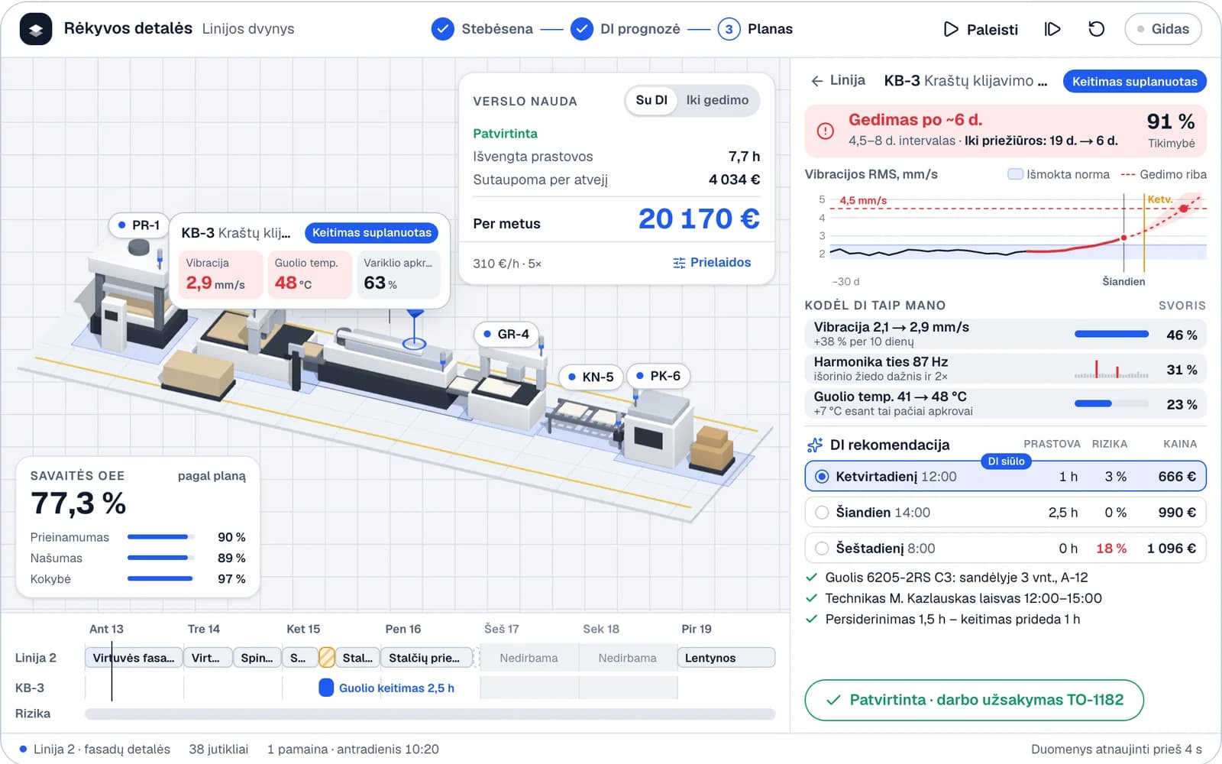
Task: Open Prielaidos assumptions link
Action: 712,263
